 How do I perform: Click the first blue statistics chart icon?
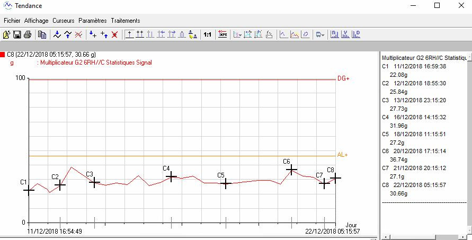click(x=335, y=34)
